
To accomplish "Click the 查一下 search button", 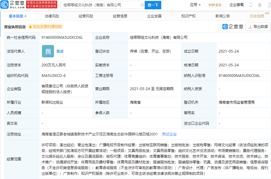I will (x=153, y=5).
